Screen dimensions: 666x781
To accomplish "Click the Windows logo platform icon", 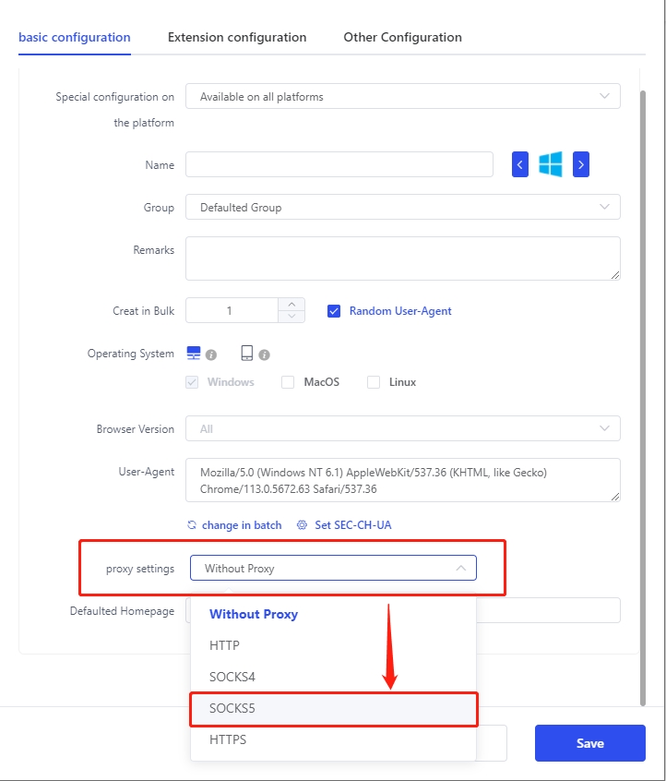I will [551, 165].
